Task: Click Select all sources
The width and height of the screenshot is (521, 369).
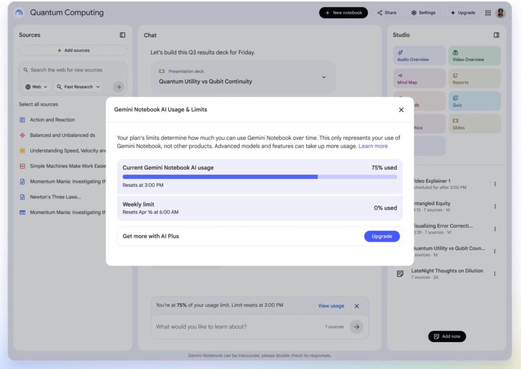Action: (x=38, y=104)
